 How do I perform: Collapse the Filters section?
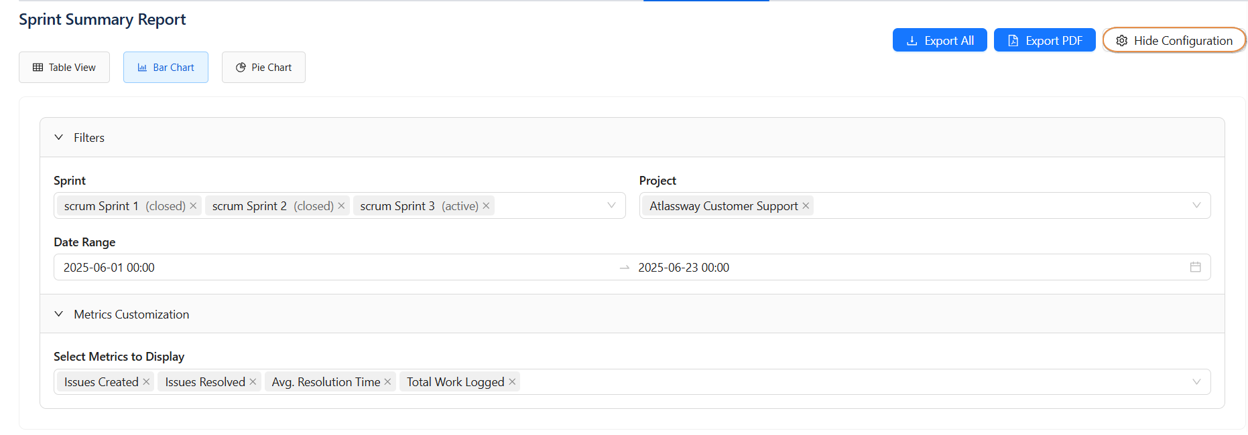(x=59, y=137)
